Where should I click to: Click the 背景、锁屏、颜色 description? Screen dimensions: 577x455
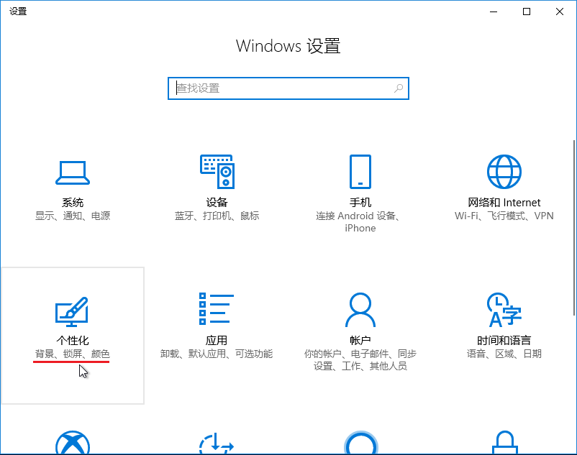click(73, 354)
